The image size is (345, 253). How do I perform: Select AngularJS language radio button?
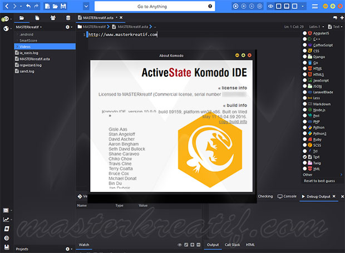[305, 33]
